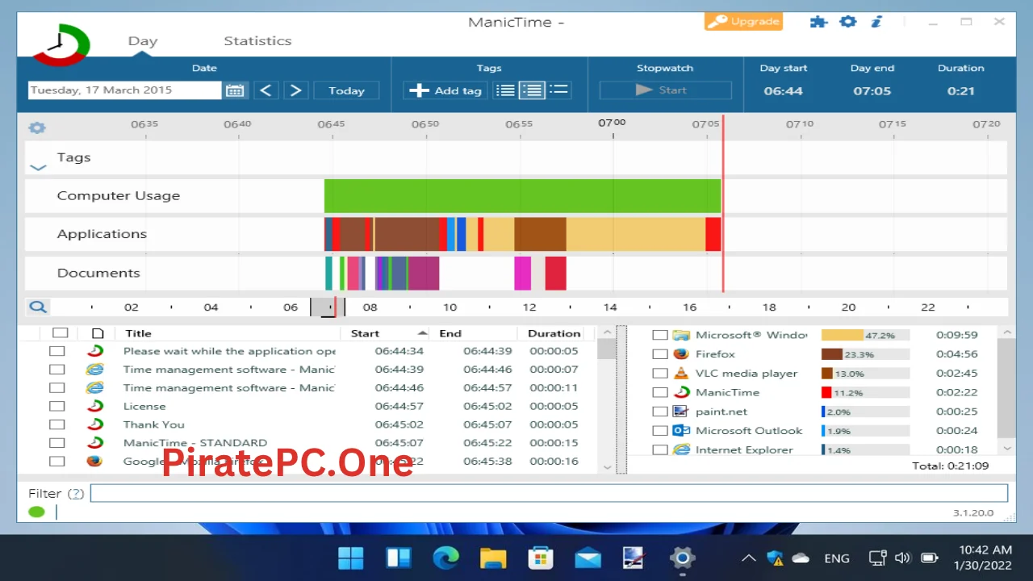Open the info icon in title bar
The width and height of the screenshot is (1033, 581).
(876, 22)
